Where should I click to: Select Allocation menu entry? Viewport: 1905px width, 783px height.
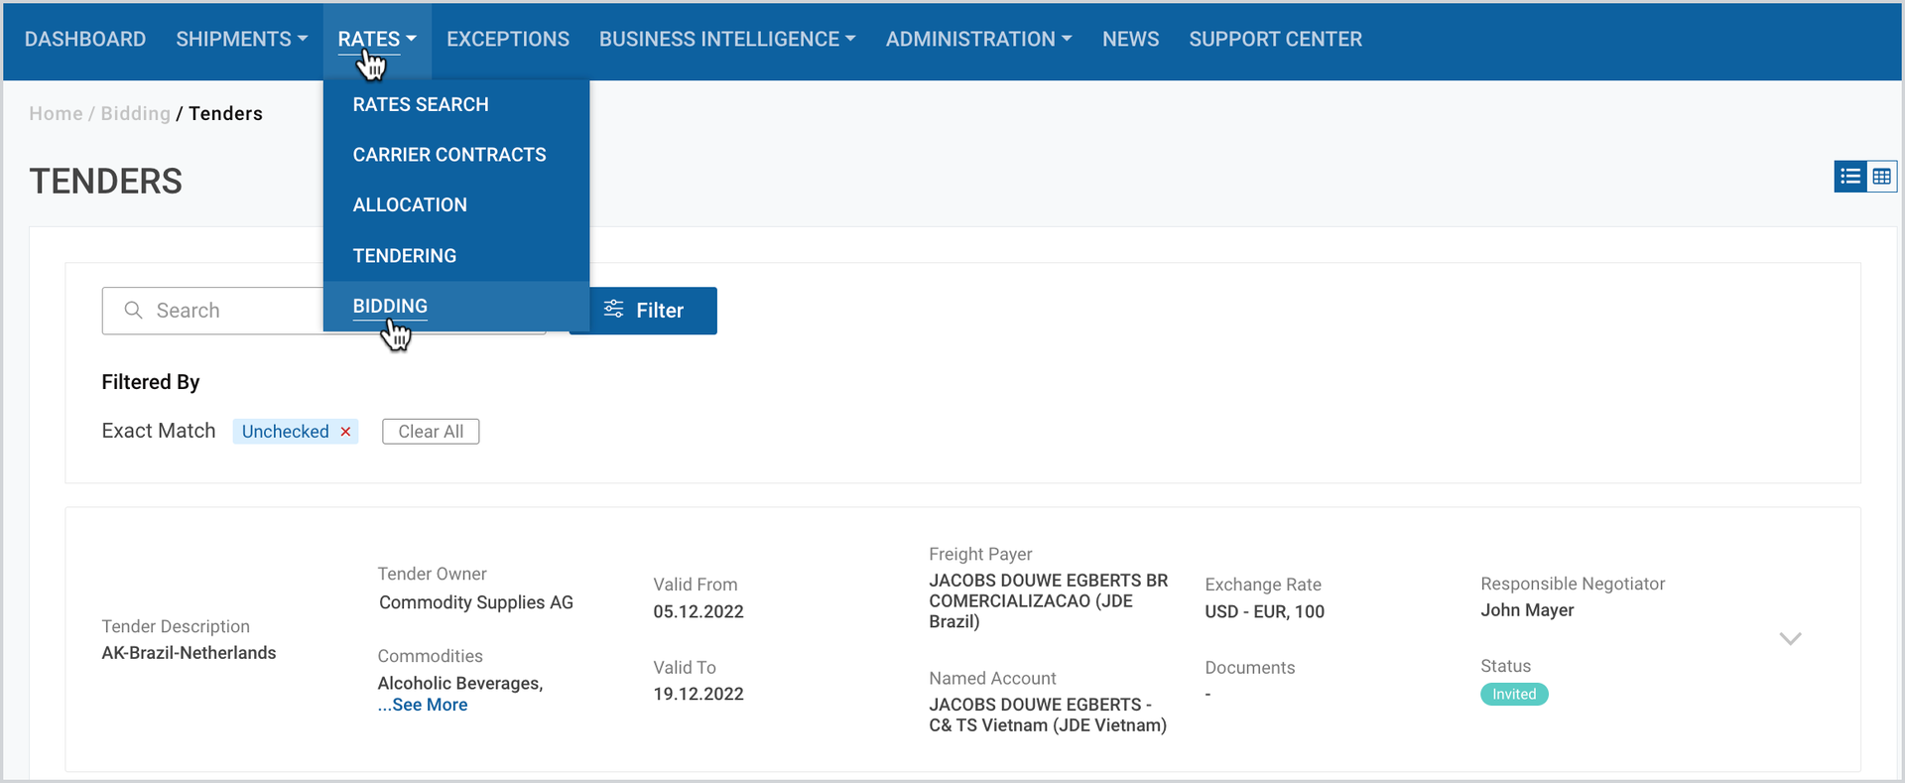tap(456, 205)
